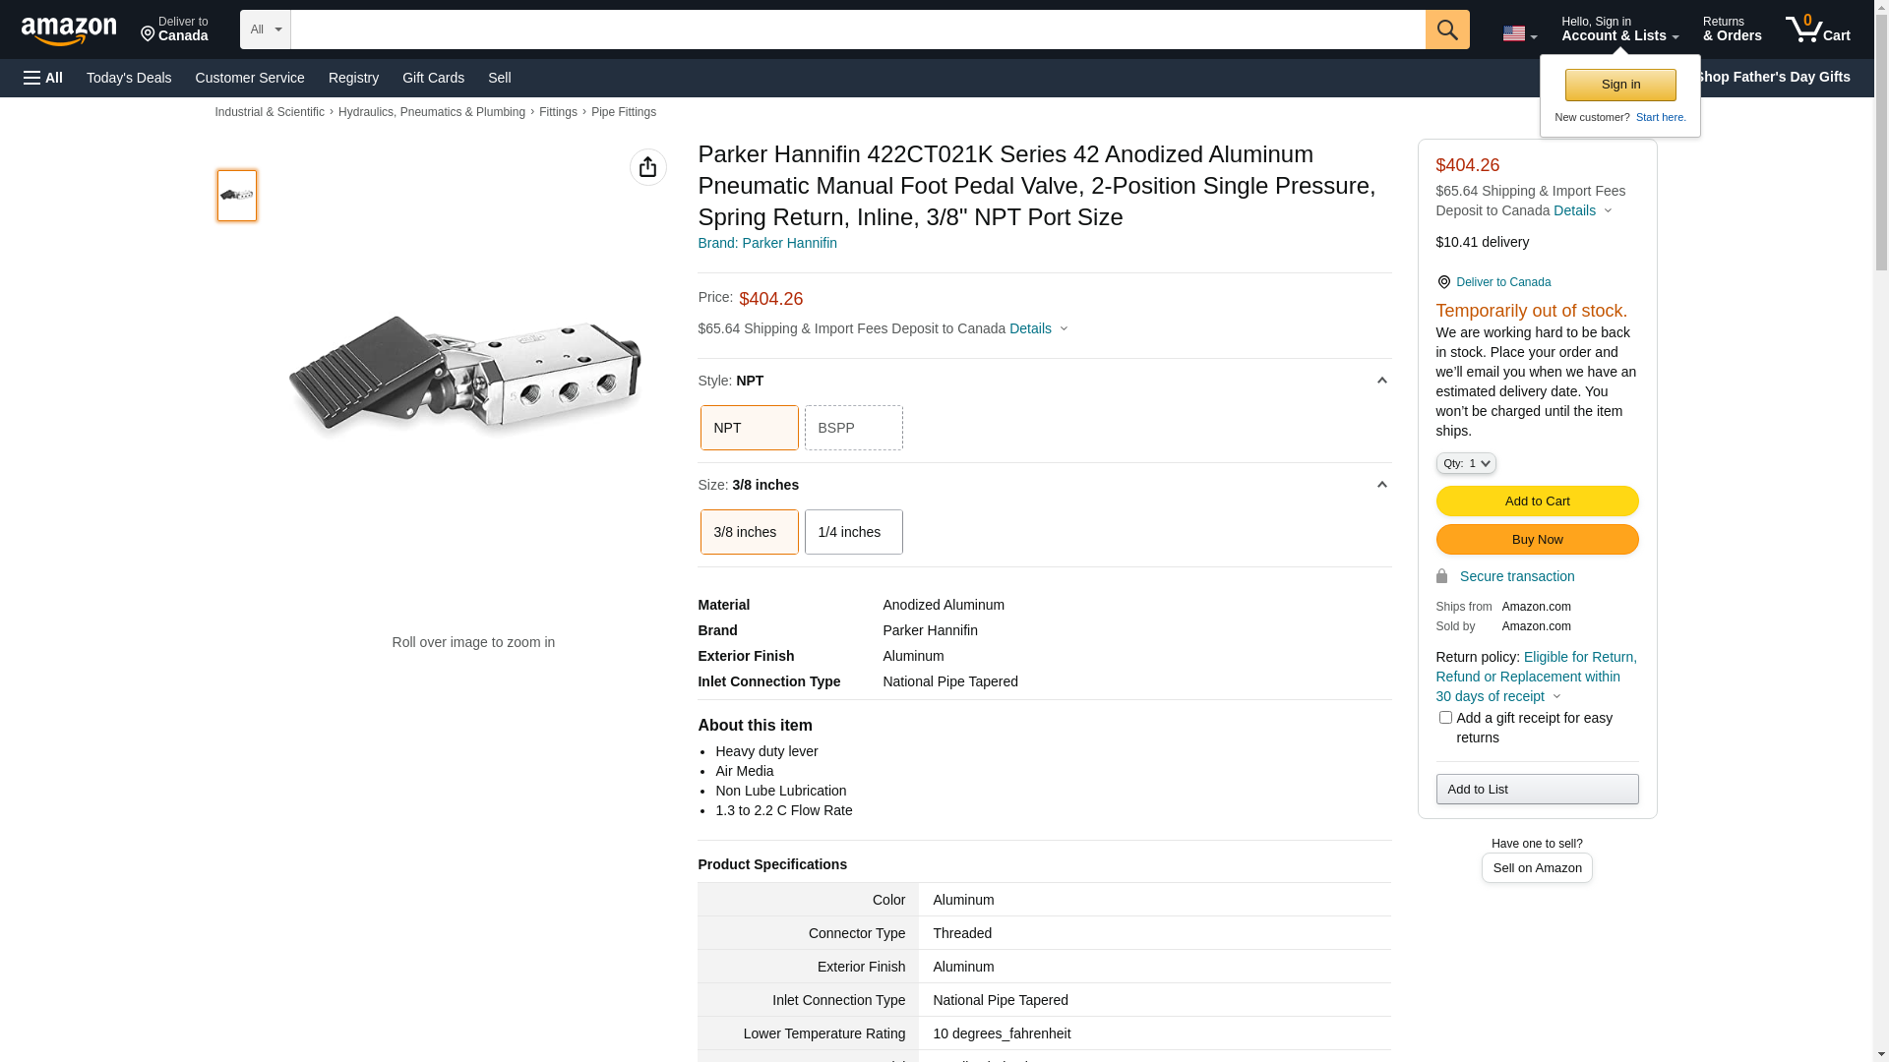Image resolution: width=1889 pixels, height=1062 pixels.
Task: Click the secure transaction lock icon
Action: 1442,576
